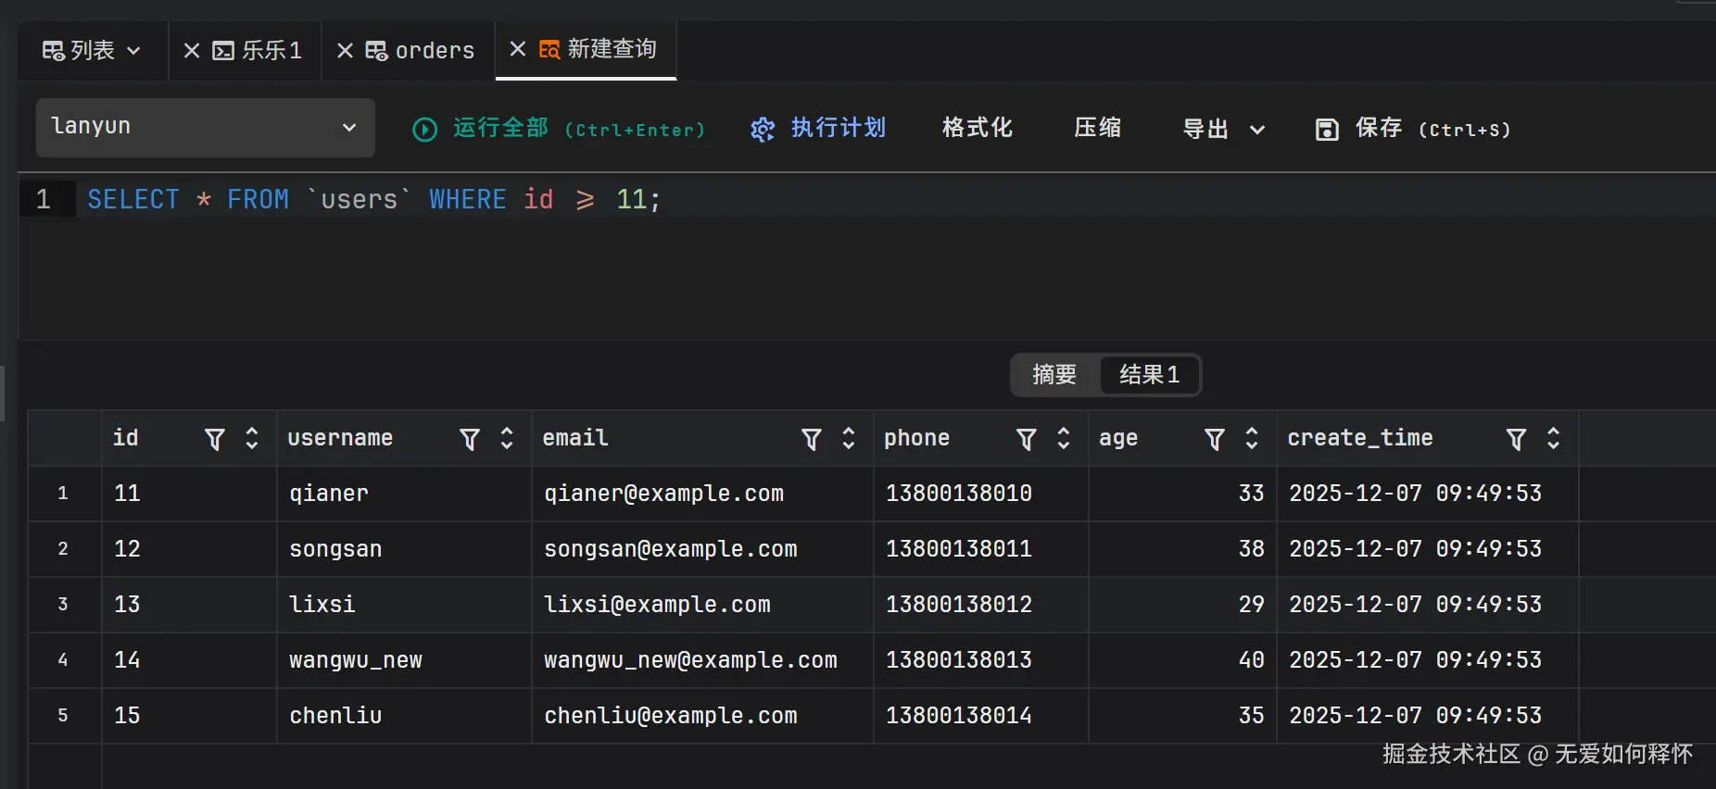This screenshot has height=789, width=1716.
Task: Select id cell 15
Action: [189, 716]
